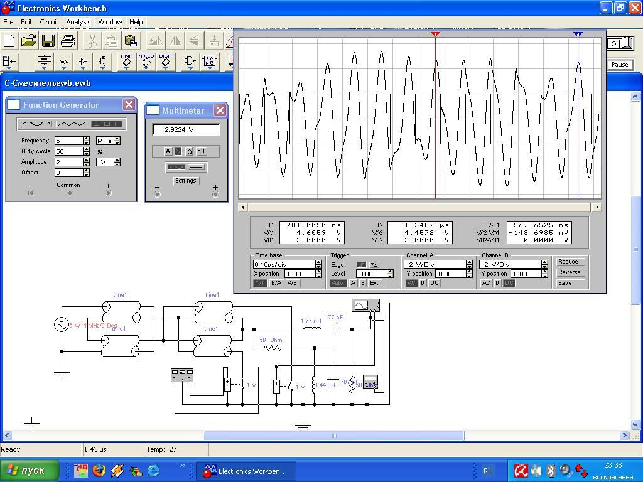Adjust Channel A 2 V/Div spinner

[x=470, y=264]
